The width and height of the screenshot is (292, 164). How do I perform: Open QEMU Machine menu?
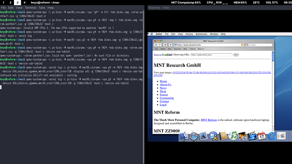pyautogui.click(x=154, y=8)
